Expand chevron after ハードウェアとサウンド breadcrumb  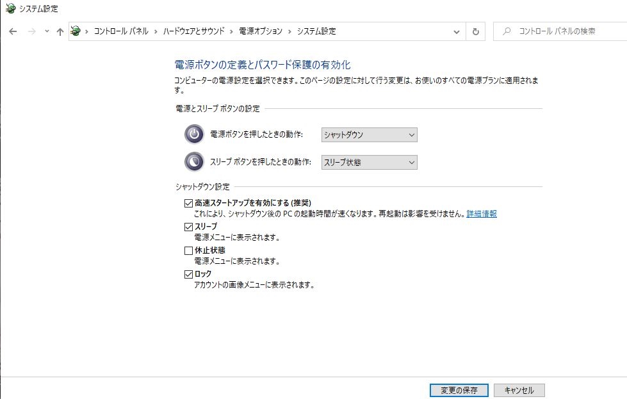[232, 31]
